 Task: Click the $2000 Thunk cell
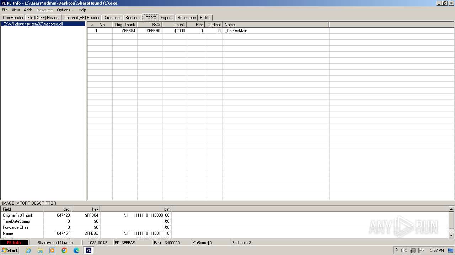(x=175, y=31)
